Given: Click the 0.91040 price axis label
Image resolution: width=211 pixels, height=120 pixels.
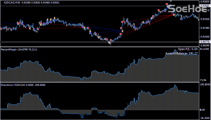Looking at the screenshot, I should (x=205, y=37).
